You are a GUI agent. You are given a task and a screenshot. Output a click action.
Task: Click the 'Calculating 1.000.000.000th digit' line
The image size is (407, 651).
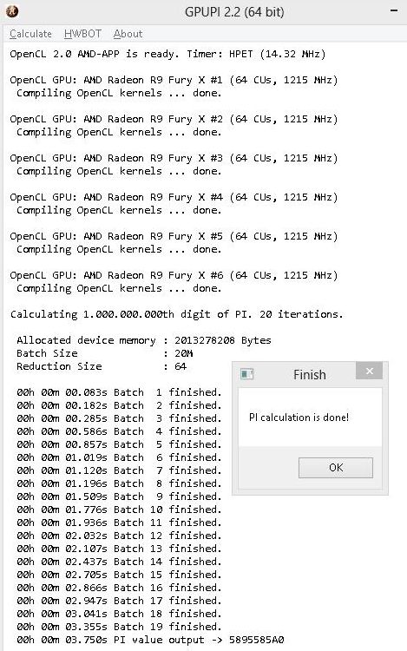click(x=177, y=314)
